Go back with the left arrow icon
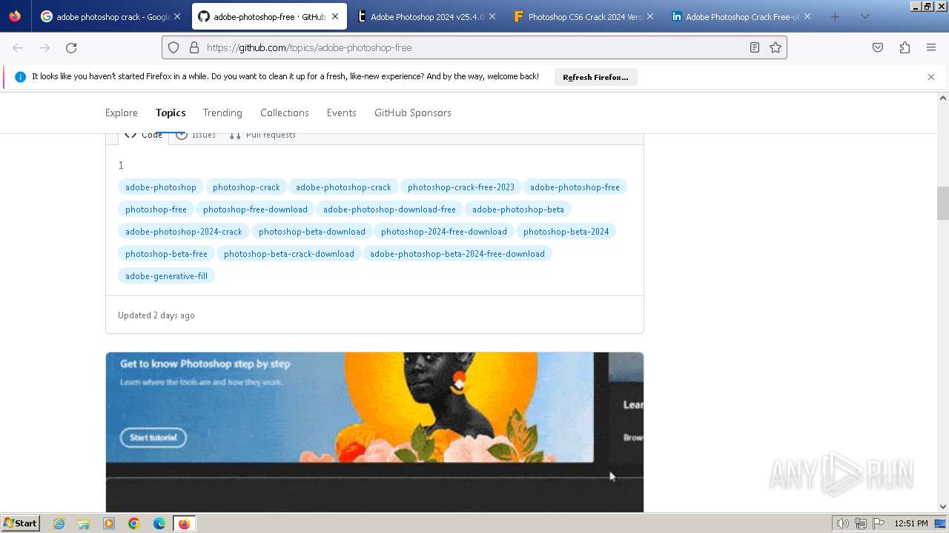This screenshot has width=949, height=533. (18, 47)
